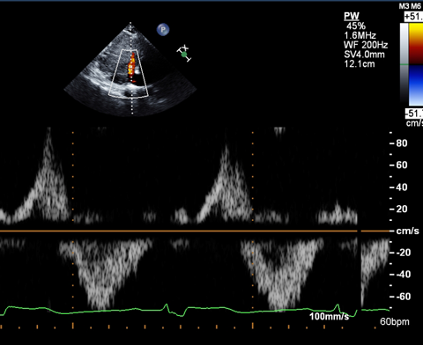Click the 1.6MHz frequency readout
This screenshot has height=345, width=423.
point(360,35)
